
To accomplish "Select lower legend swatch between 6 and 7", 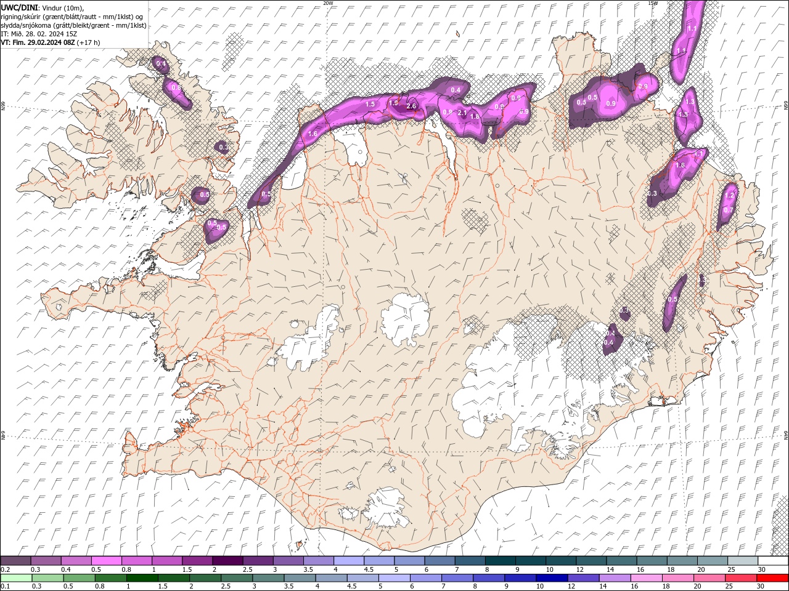I will click(425, 578).
